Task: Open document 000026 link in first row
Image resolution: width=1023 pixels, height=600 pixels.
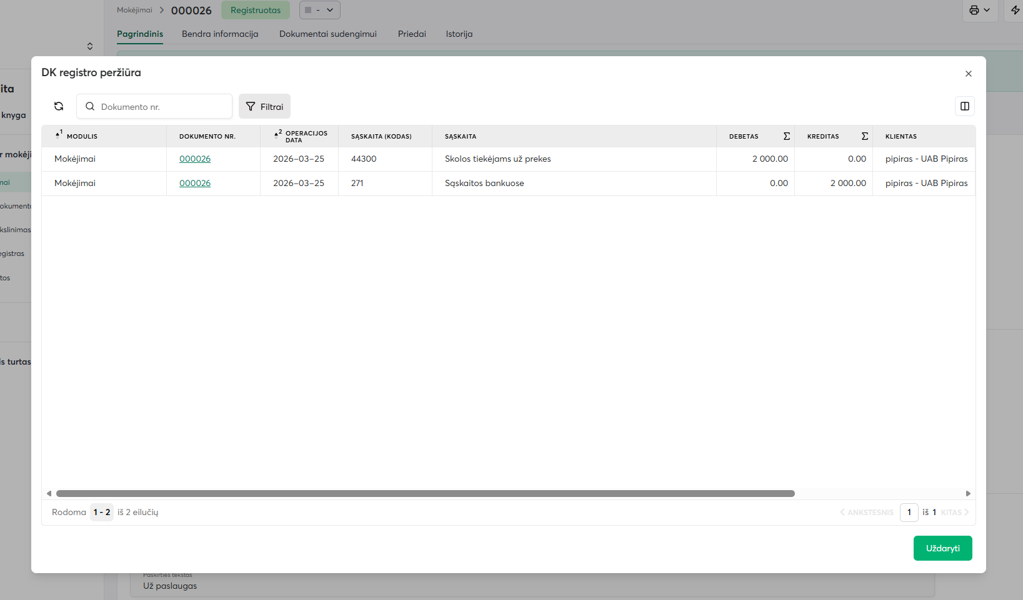Action: click(x=195, y=159)
